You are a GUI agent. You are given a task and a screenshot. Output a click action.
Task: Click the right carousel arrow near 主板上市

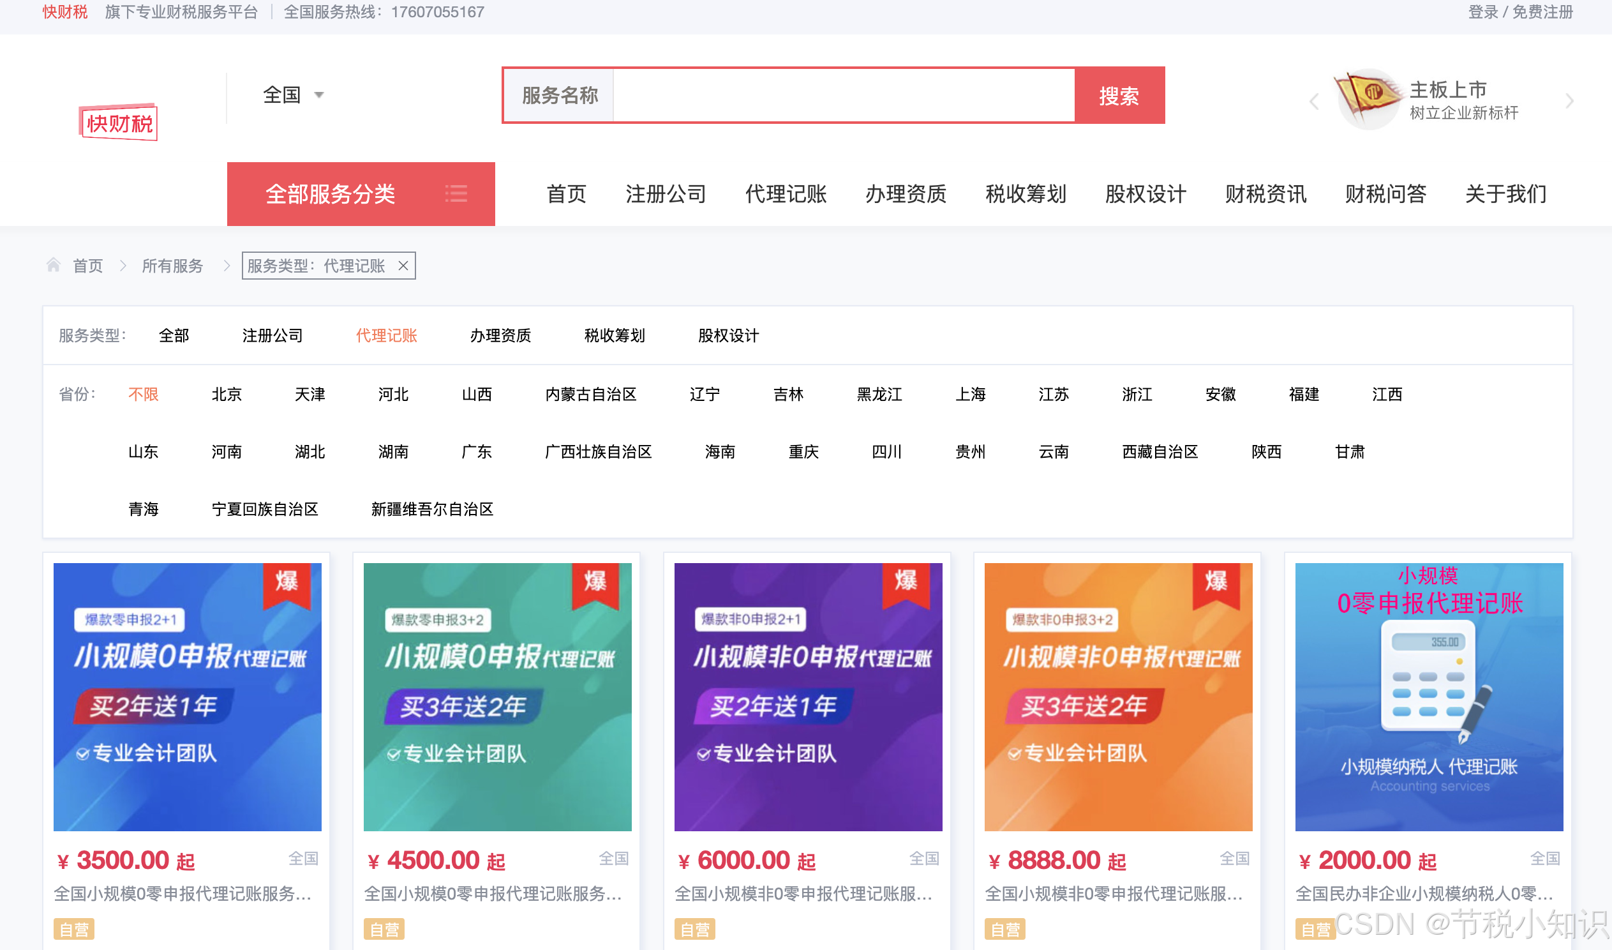click(x=1569, y=101)
